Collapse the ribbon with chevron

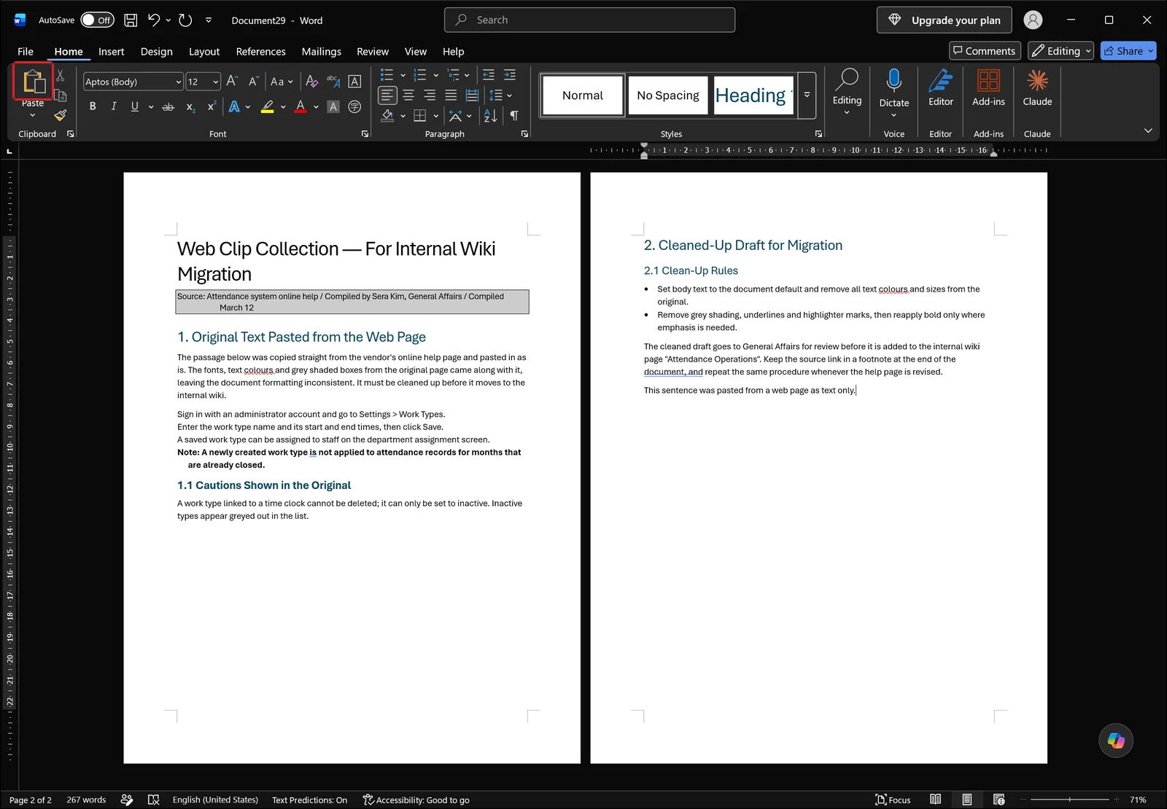click(x=1148, y=130)
